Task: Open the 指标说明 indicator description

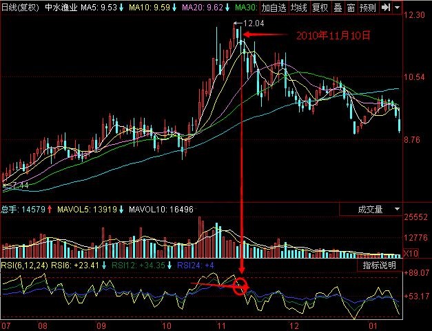Action: coord(379,265)
